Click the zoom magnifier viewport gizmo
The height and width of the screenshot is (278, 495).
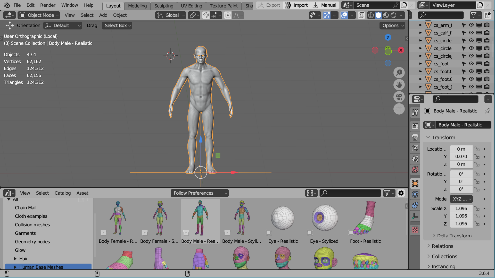[399, 73]
